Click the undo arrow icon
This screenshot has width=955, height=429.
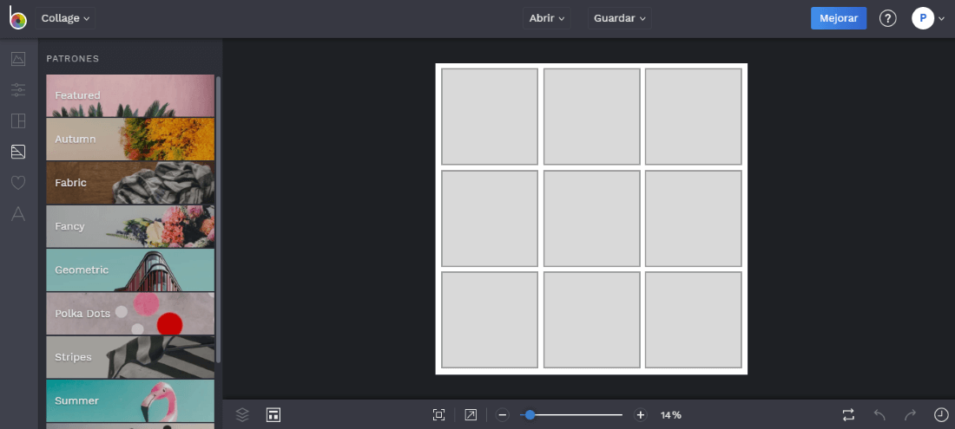tap(879, 415)
